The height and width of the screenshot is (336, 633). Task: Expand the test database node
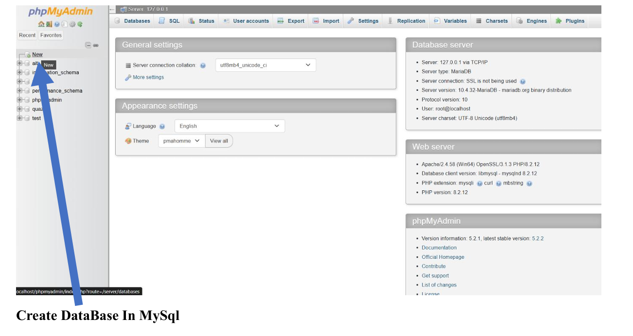coord(19,118)
